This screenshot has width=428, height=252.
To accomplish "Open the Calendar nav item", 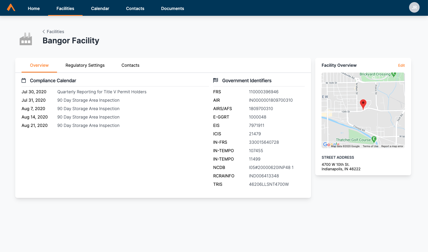I will [x=100, y=8].
